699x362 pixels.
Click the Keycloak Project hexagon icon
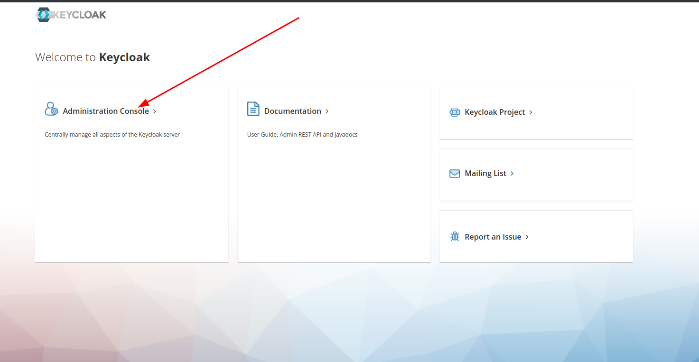[x=455, y=112]
